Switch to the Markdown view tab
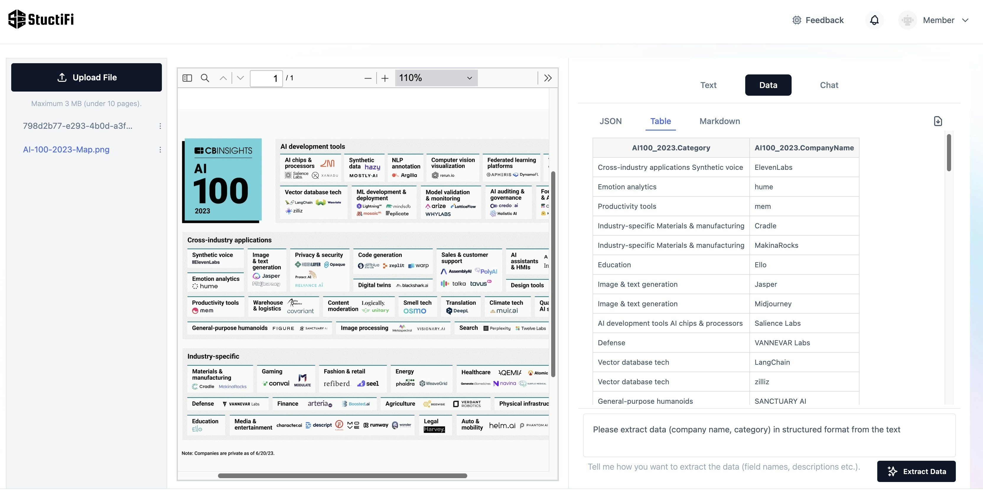 tap(719, 121)
